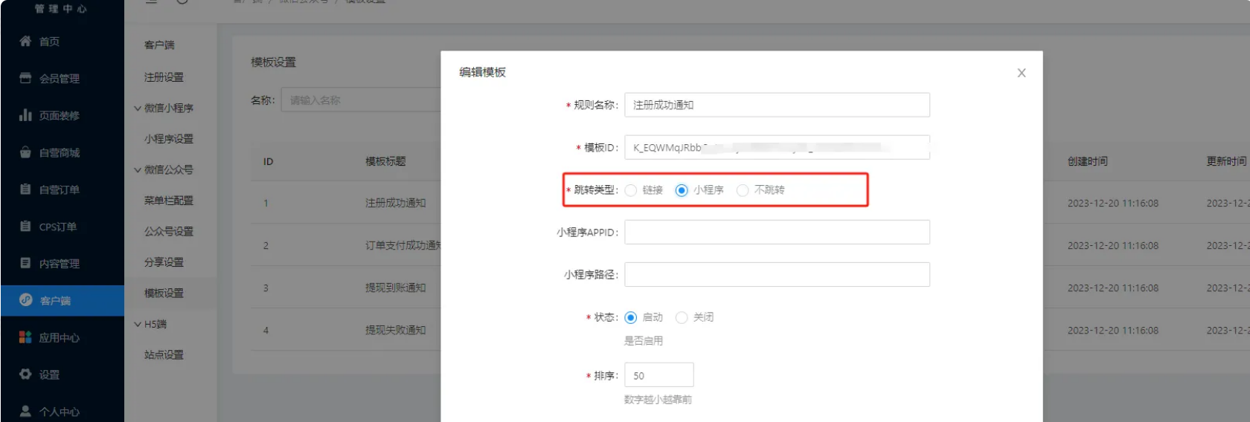Open 个人中心 user icon
This screenshot has height=422, width=1250.
(x=25, y=411)
